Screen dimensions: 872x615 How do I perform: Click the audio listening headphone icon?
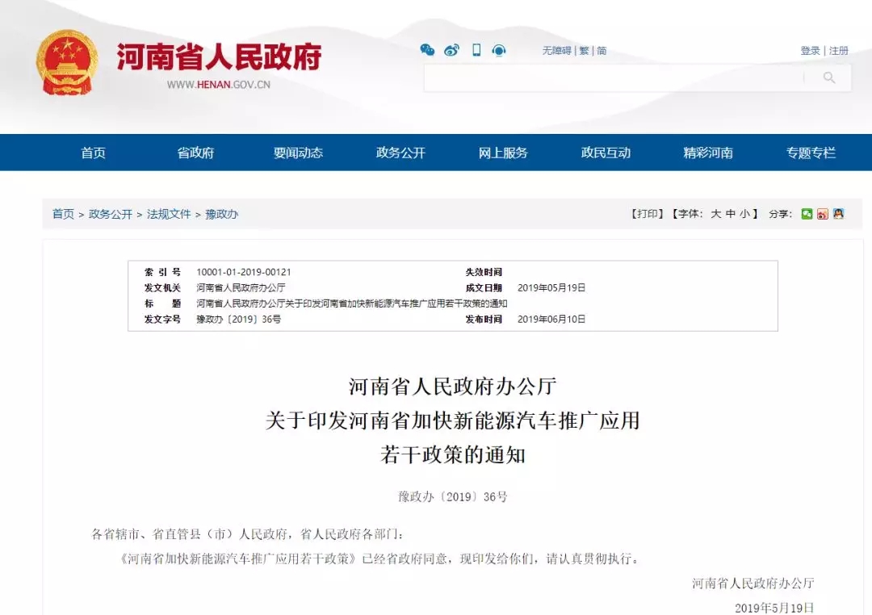coord(501,50)
